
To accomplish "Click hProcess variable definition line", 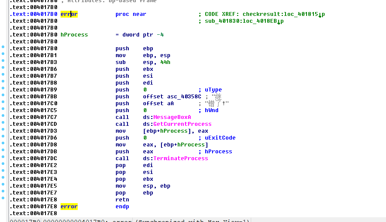I will click(x=112, y=35).
